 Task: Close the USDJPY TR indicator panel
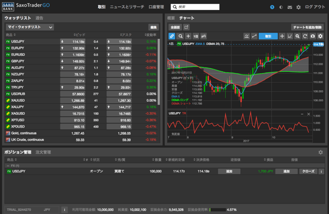(308, 114)
